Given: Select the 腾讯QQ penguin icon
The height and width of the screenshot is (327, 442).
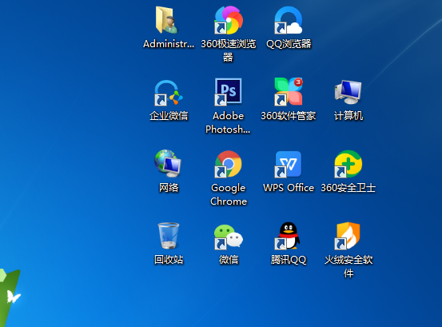Looking at the screenshot, I should [288, 236].
